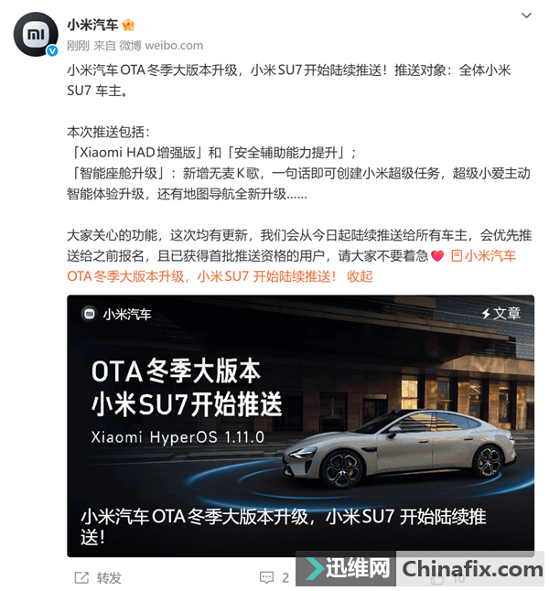The height and width of the screenshot is (591, 549).
Task: Click the 迅维网 watermark arrow logo
Action: pyautogui.click(x=315, y=568)
